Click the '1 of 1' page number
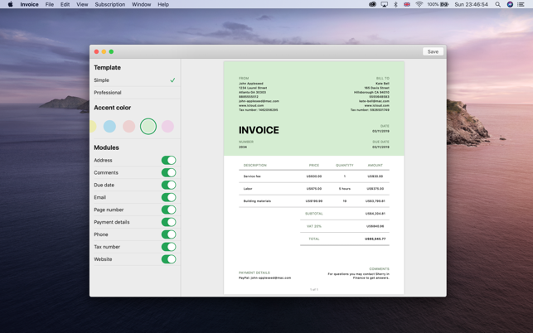The image size is (533, 333). pos(314,289)
